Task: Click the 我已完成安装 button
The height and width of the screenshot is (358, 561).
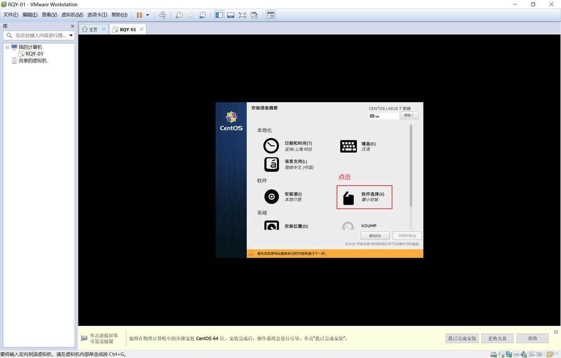Action: pos(462,338)
